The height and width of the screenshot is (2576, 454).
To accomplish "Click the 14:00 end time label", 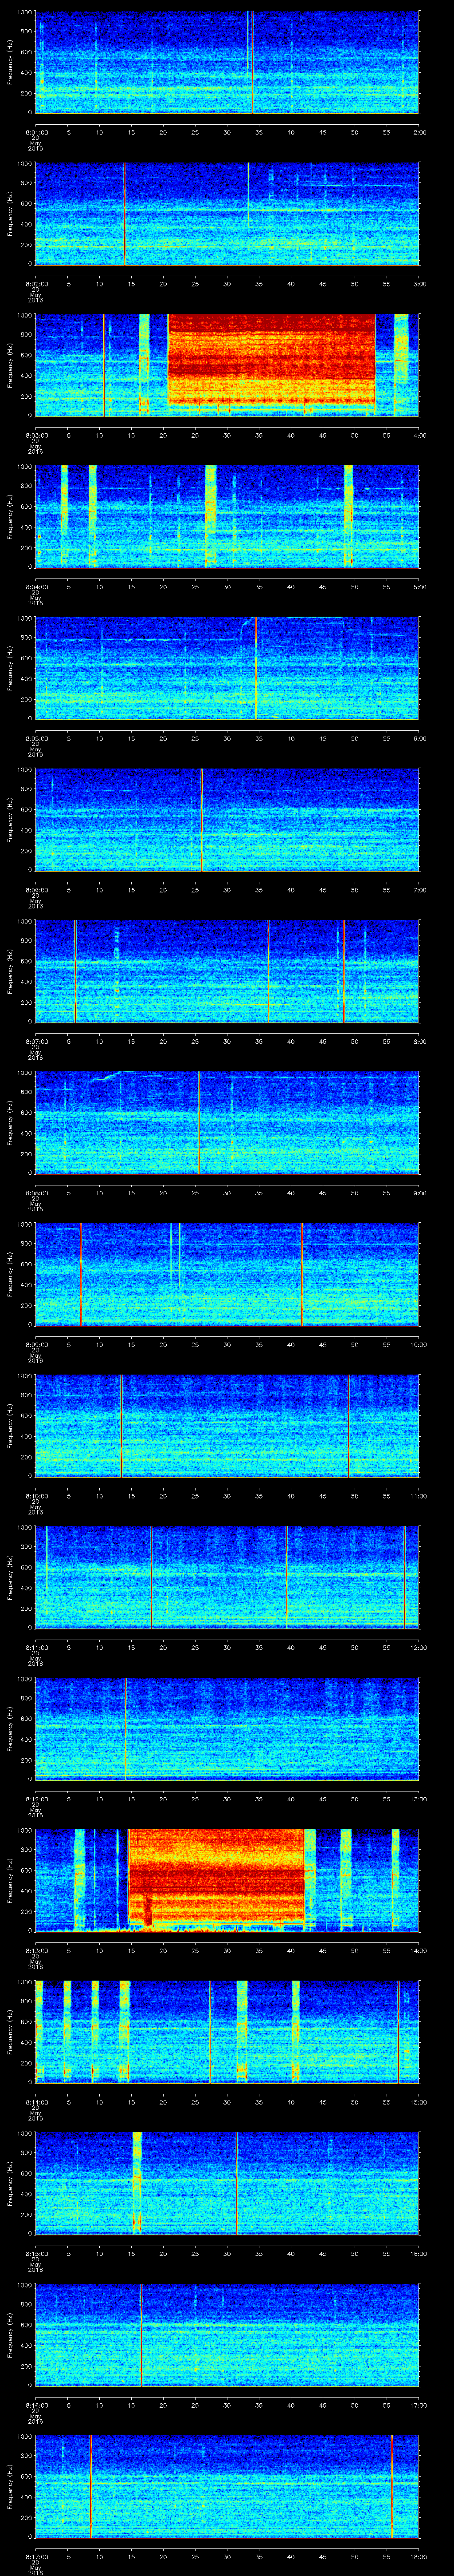I will click(418, 1950).
